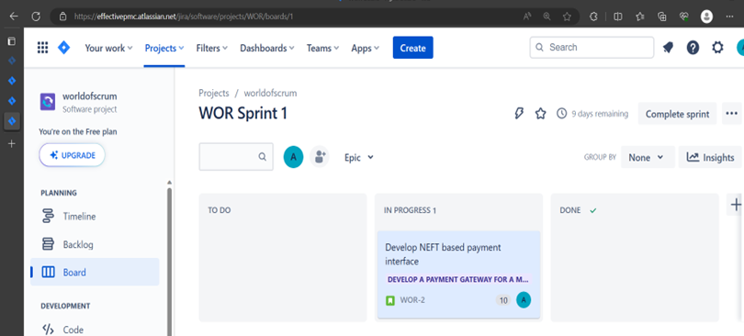This screenshot has width=744, height=336.
Task: Click the automation lightning bolt icon
Action: (x=519, y=114)
